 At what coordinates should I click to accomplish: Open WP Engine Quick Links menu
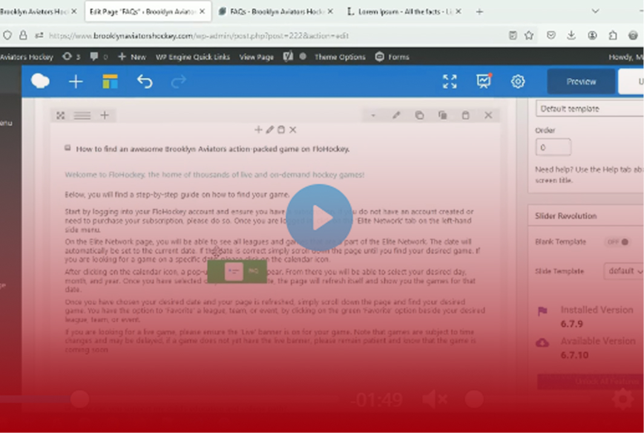click(x=192, y=57)
